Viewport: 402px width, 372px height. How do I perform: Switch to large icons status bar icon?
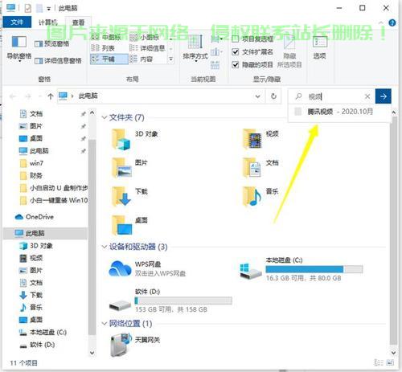390,362
